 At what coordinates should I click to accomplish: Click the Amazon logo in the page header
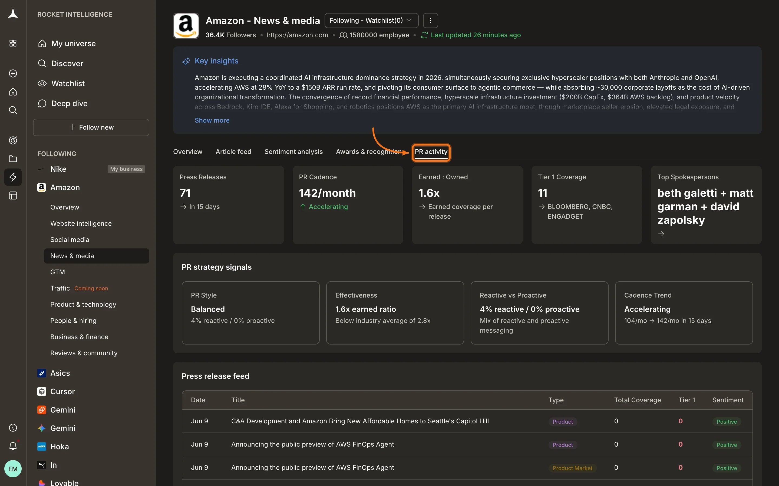coord(186,26)
